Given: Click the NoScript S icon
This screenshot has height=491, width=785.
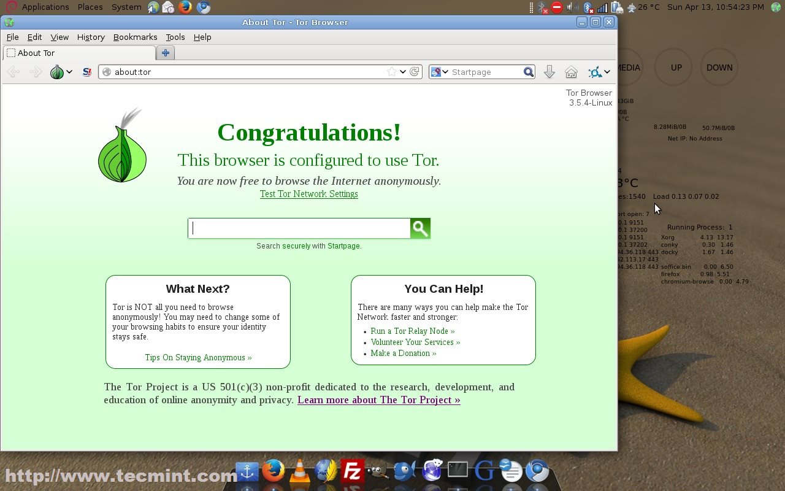Looking at the screenshot, I should [x=86, y=72].
